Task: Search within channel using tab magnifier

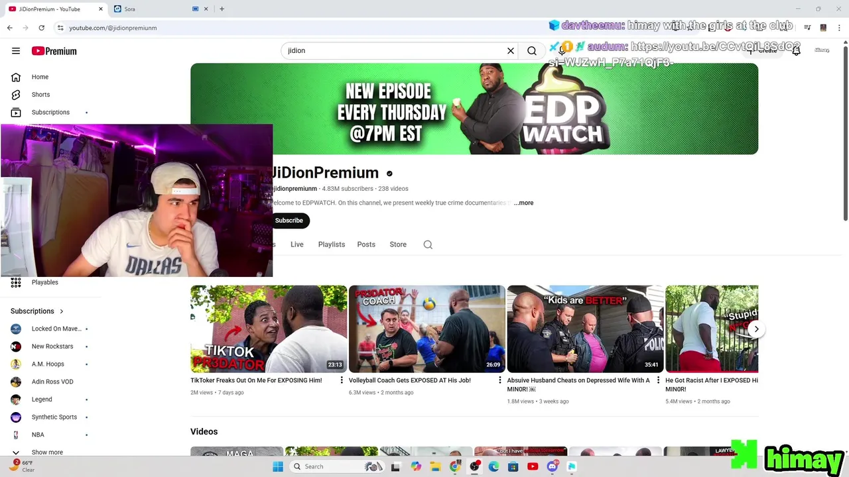Action: pos(428,244)
